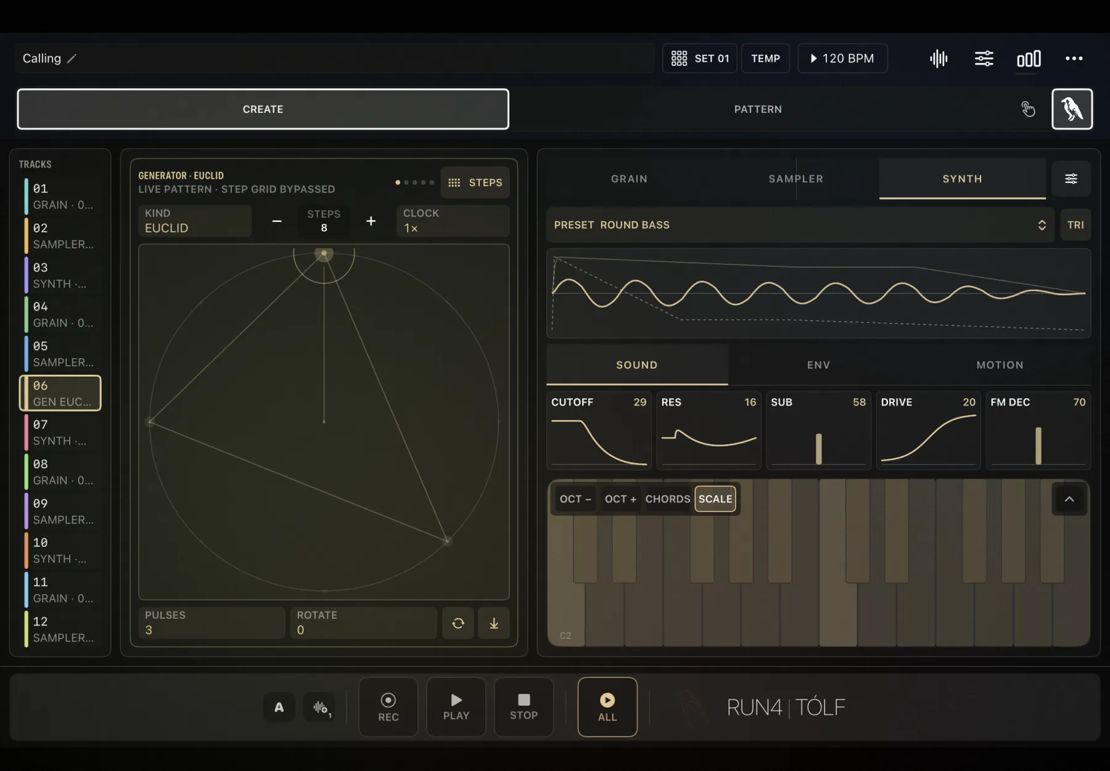Switch to the SAMPLER tab

(x=795, y=179)
